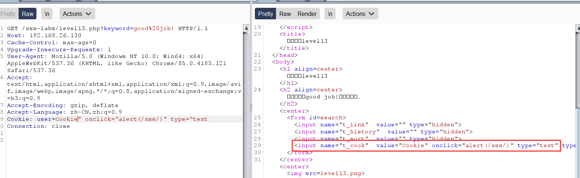Click the input name="t_link" line
580x178 pixels.
pyautogui.click(x=378, y=124)
